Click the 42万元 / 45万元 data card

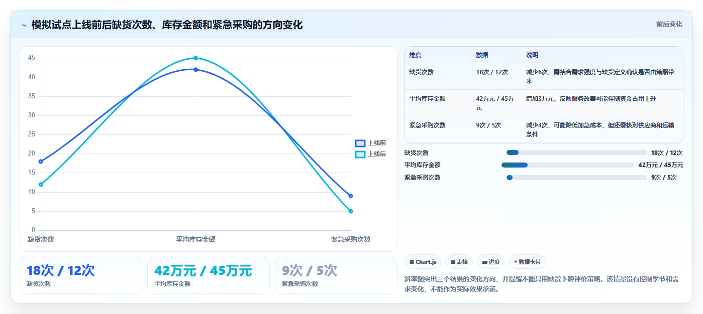point(209,275)
